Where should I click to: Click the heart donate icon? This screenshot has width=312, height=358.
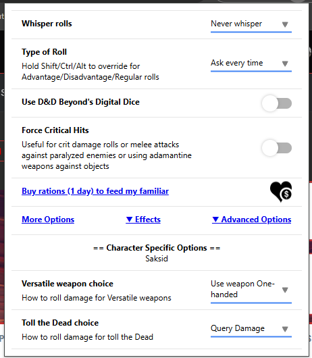(281, 192)
